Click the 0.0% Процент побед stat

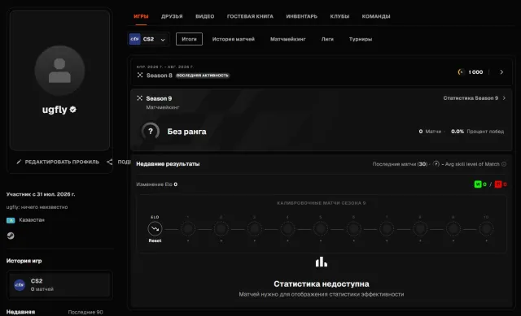coord(477,132)
